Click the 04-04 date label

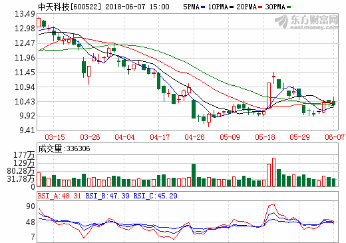click(x=124, y=137)
